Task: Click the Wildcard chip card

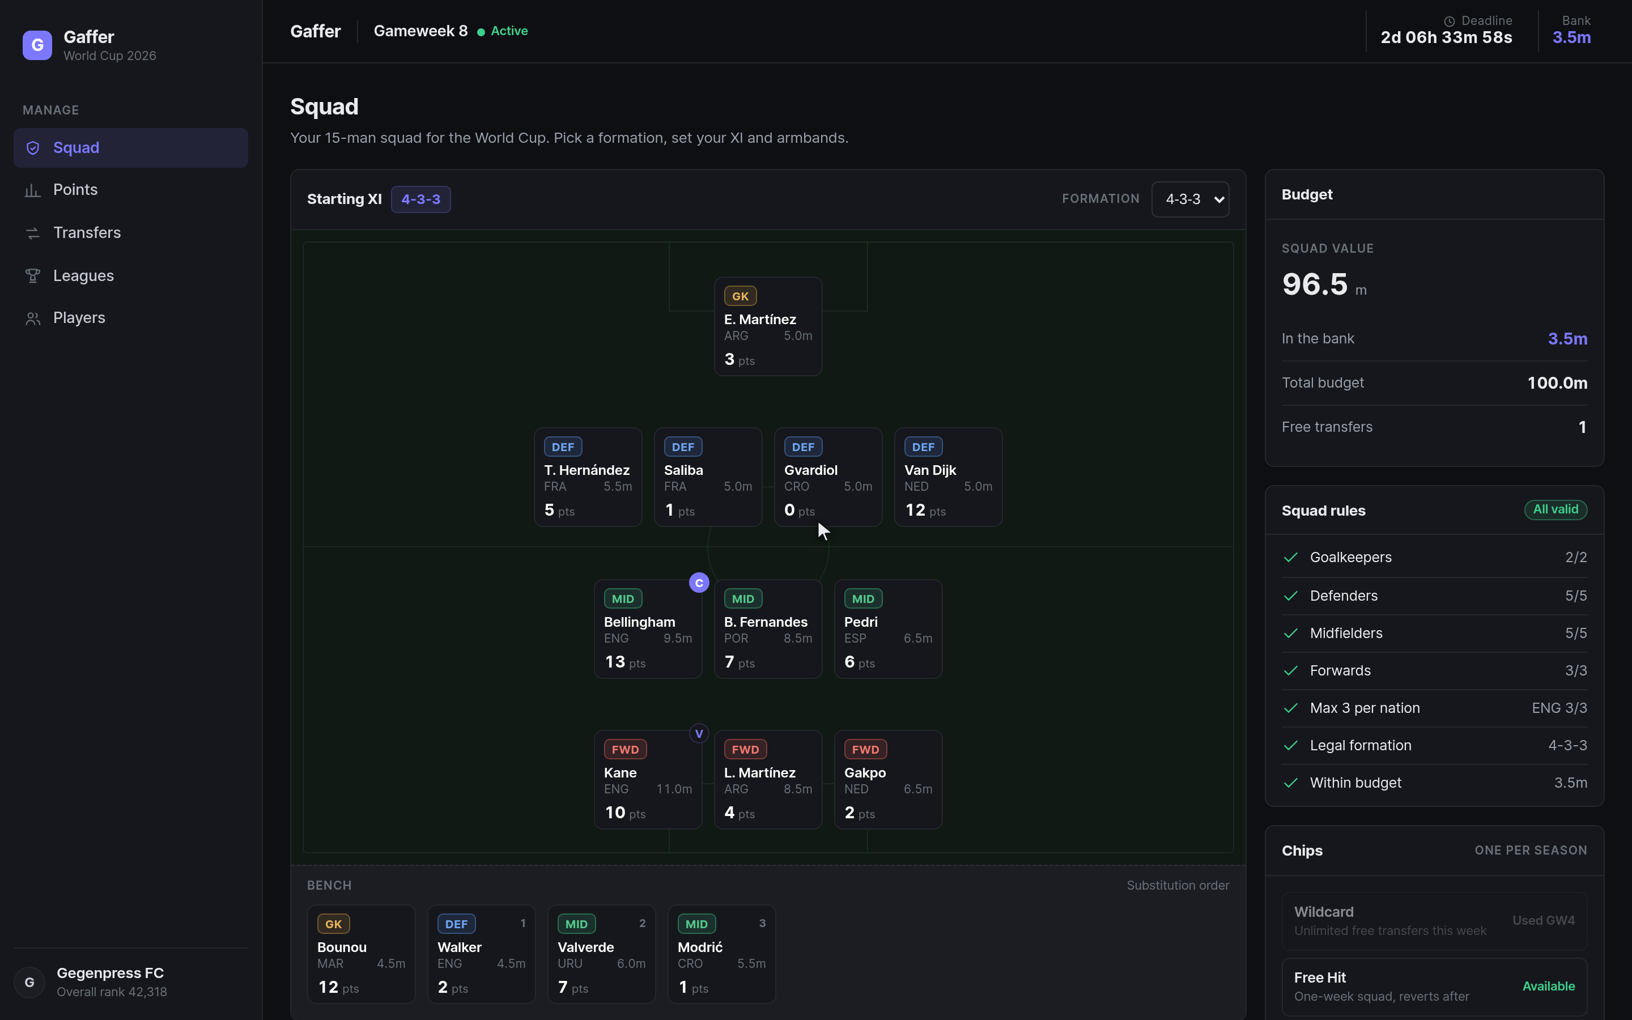Action: (1434, 921)
